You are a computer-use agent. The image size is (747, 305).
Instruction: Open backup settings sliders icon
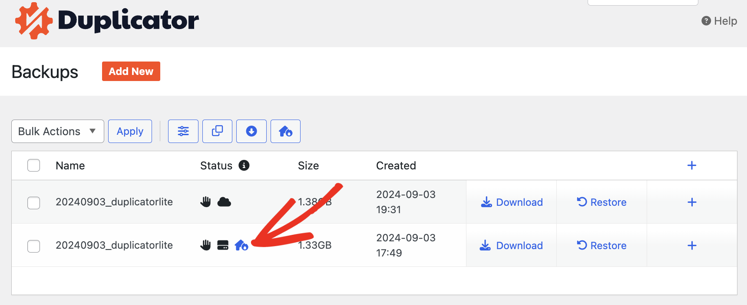point(183,131)
